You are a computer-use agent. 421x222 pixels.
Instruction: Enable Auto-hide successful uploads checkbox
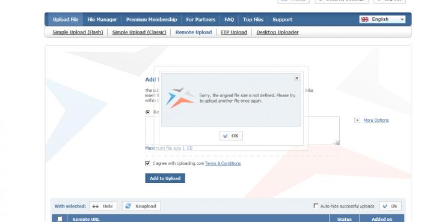pyautogui.click(x=316, y=206)
